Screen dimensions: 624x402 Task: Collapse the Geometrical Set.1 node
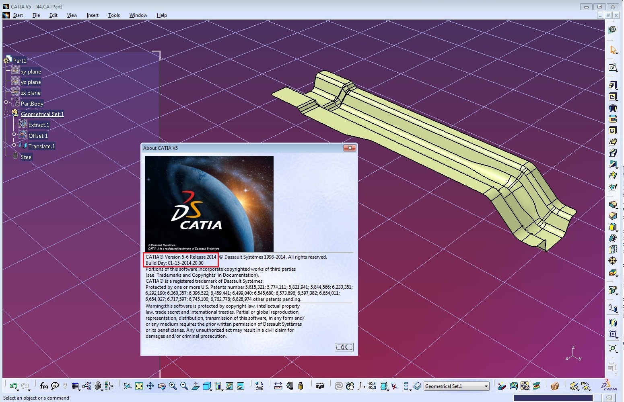click(6, 113)
